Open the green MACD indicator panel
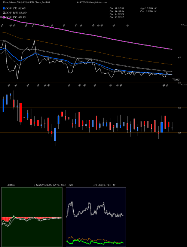Screen dimensions: 187x247 tap(32, 217)
